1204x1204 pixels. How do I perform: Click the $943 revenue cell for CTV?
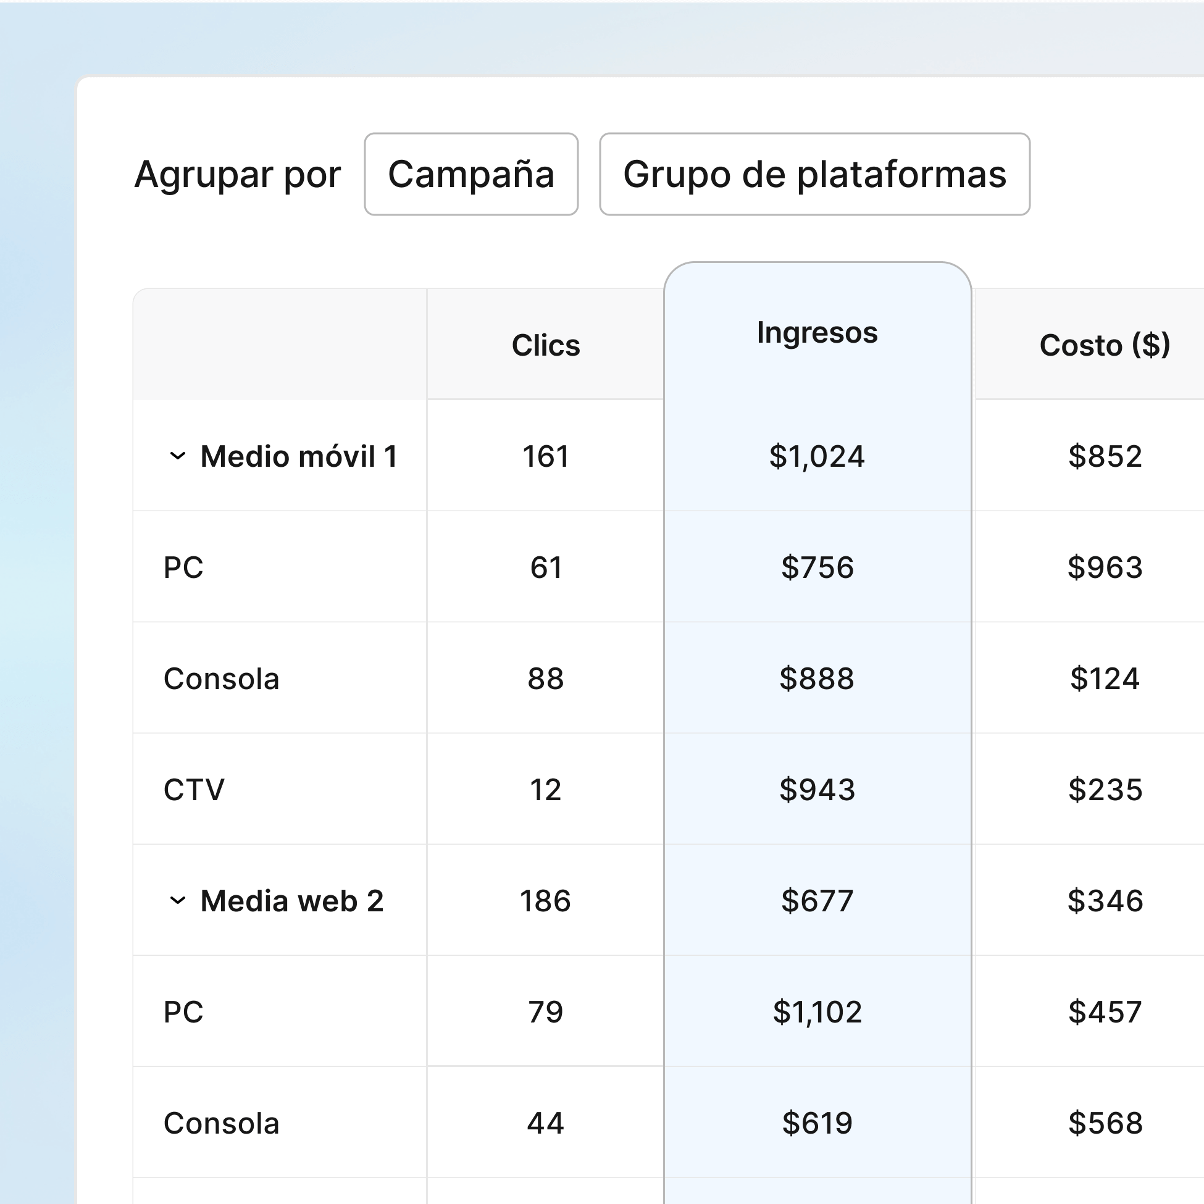tap(817, 790)
